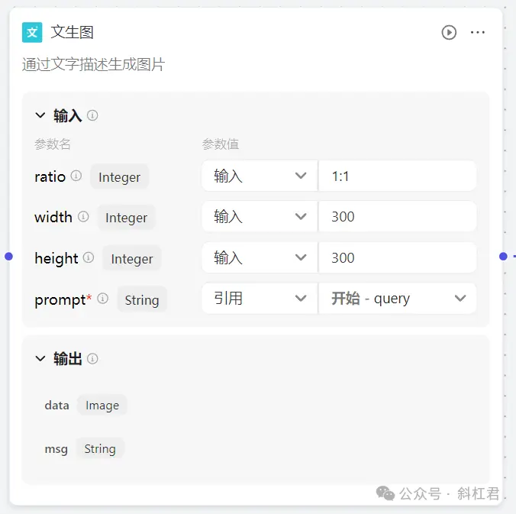Open height source type dropdown
The height and width of the screenshot is (514, 516).
pyautogui.click(x=260, y=257)
